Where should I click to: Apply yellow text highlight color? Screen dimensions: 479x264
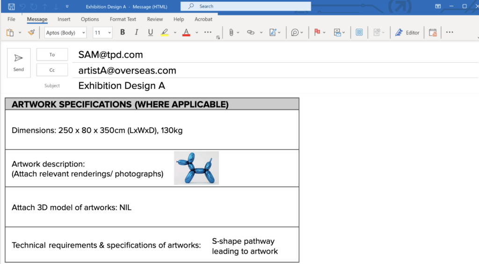click(165, 32)
